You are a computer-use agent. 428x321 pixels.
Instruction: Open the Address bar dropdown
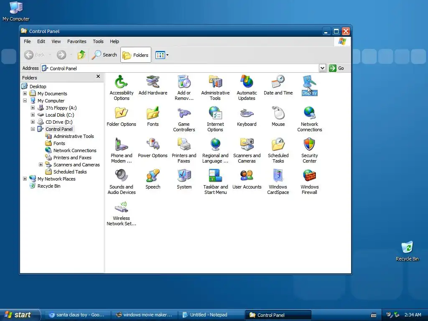(322, 68)
